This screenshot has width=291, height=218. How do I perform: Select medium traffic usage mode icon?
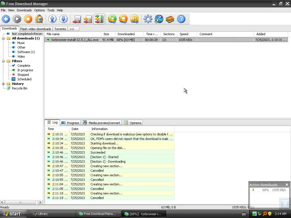coord(88,19)
